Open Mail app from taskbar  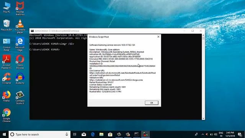84,134
